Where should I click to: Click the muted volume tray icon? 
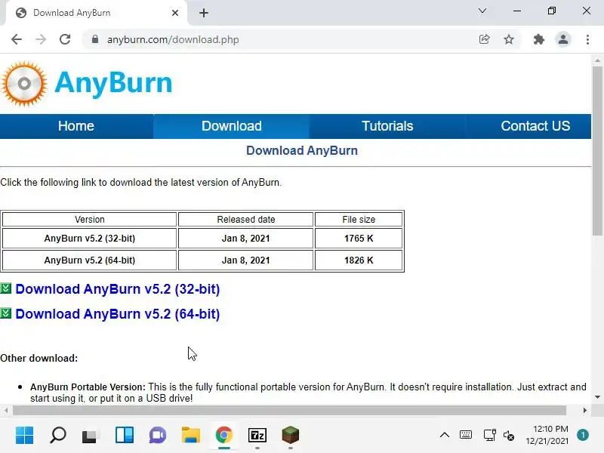pyautogui.click(x=509, y=436)
